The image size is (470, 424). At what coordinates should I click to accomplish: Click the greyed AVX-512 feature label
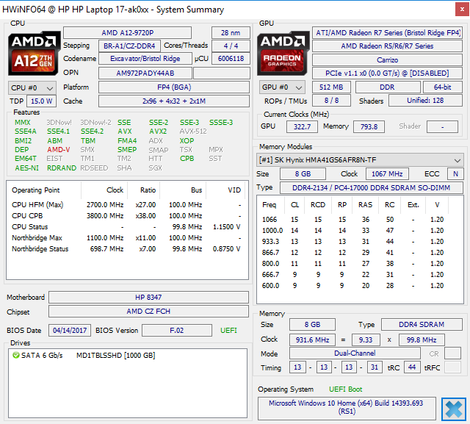click(x=193, y=132)
